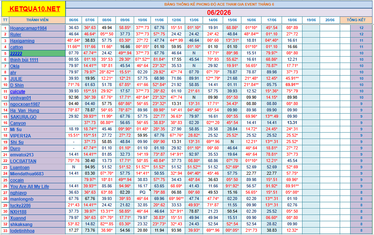Open member link ngocxoan1987
This screenshot has width=374, height=235.
[25, 104]
